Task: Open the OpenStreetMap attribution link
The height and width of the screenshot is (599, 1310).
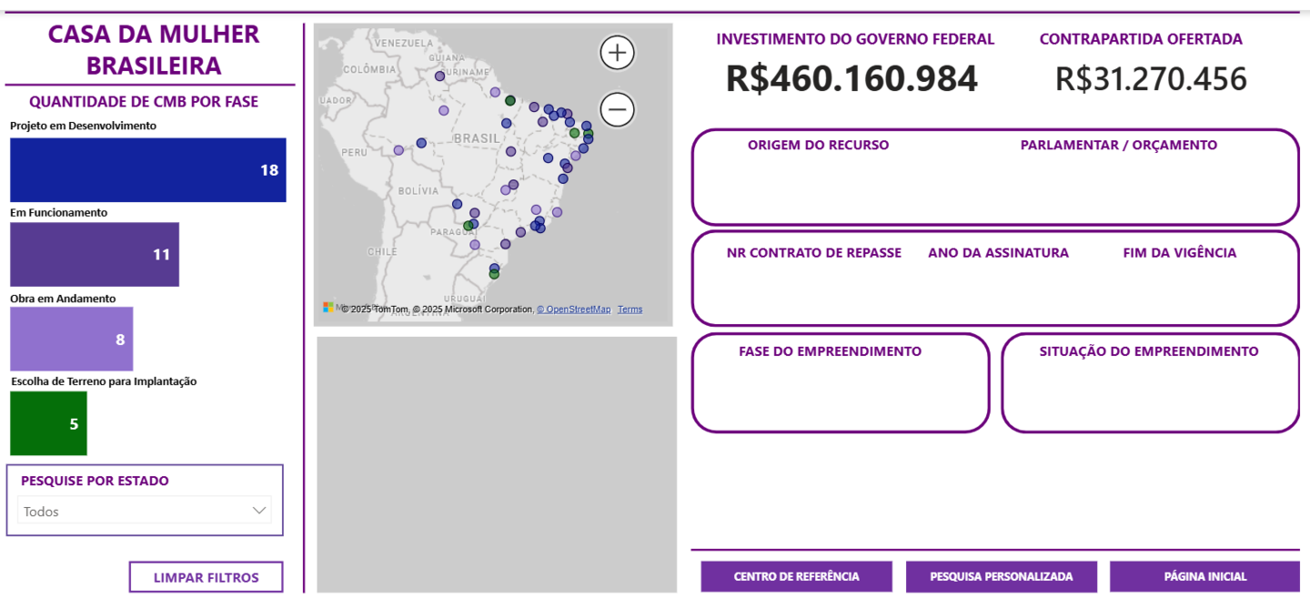Action: [x=573, y=310]
